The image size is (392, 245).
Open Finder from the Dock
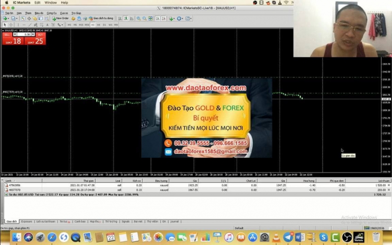17,237
